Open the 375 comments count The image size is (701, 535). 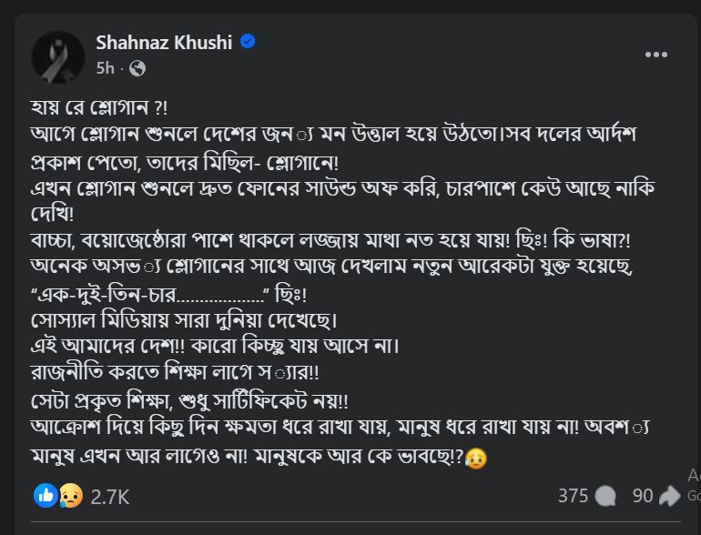click(x=573, y=496)
